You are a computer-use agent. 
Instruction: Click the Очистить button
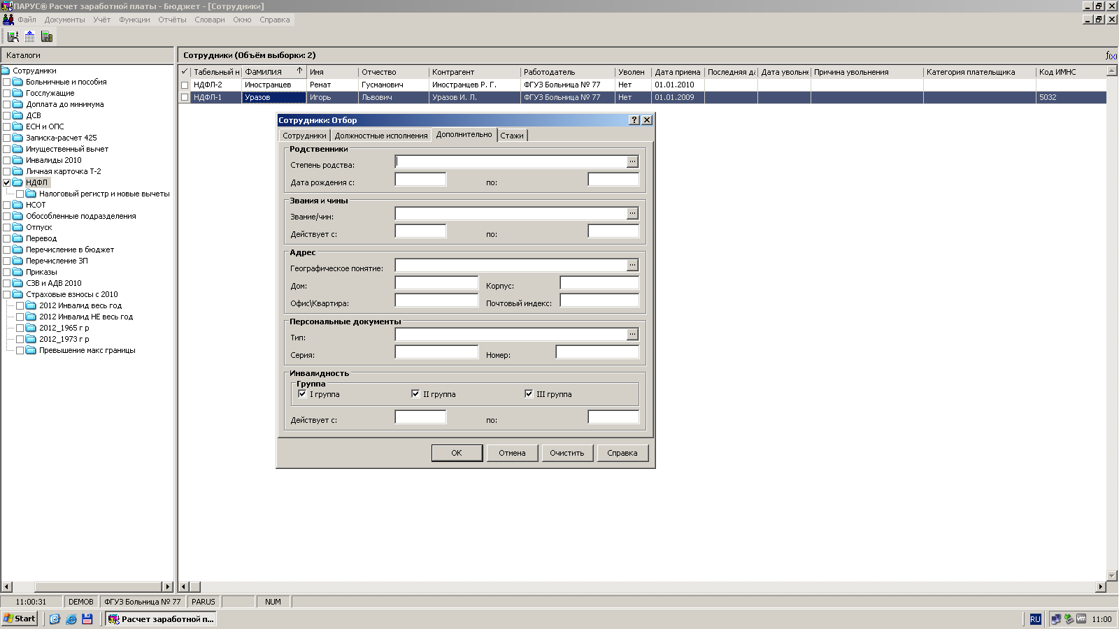(x=567, y=453)
